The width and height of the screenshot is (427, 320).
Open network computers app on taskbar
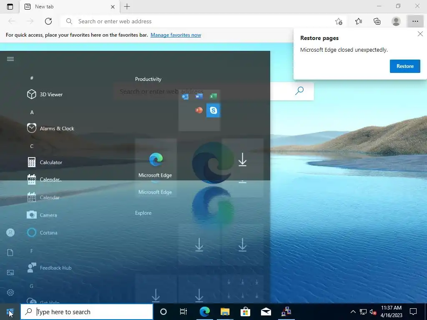pos(286,312)
